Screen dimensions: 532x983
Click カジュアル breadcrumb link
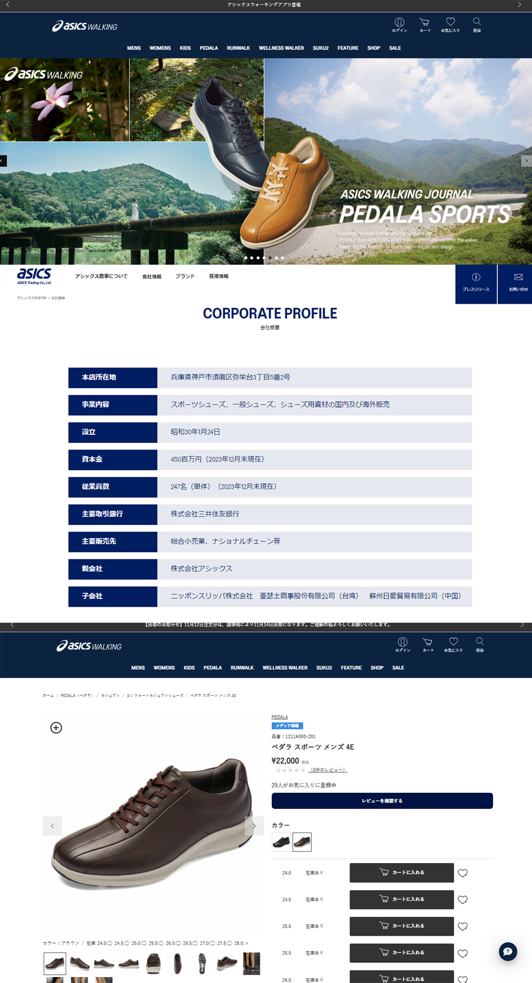(110, 695)
